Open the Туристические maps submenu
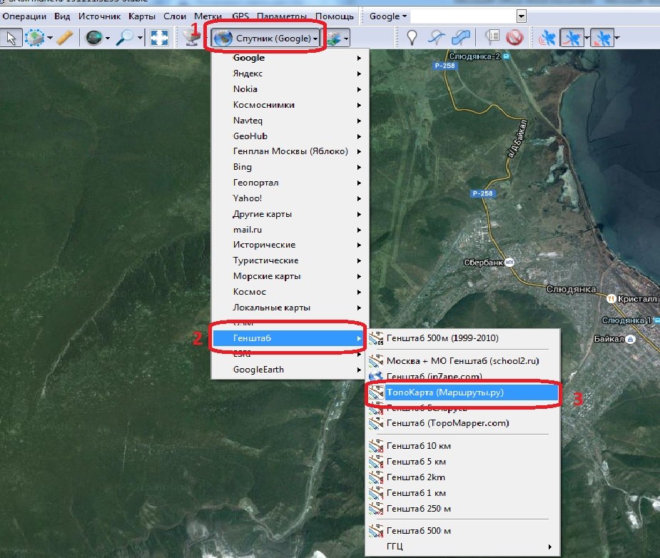 290,260
